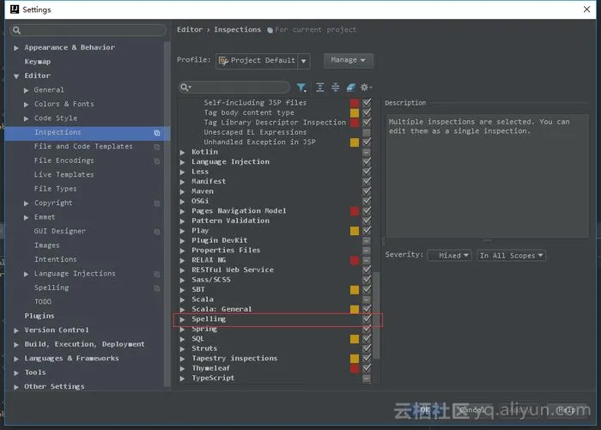Enable Unescaped EL Expressions checkbox
This screenshot has width=601, height=430.
point(367,132)
